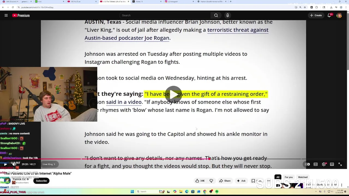Play the video with the large center button
This screenshot has height=196, width=349.
[x=173, y=94]
